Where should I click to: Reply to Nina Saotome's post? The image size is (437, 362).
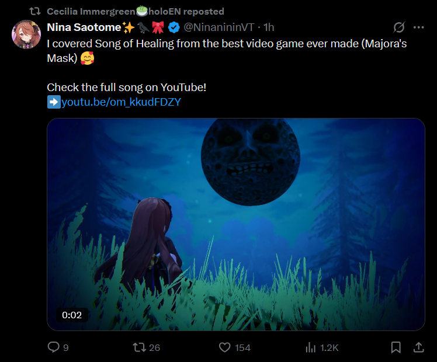point(54,347)
